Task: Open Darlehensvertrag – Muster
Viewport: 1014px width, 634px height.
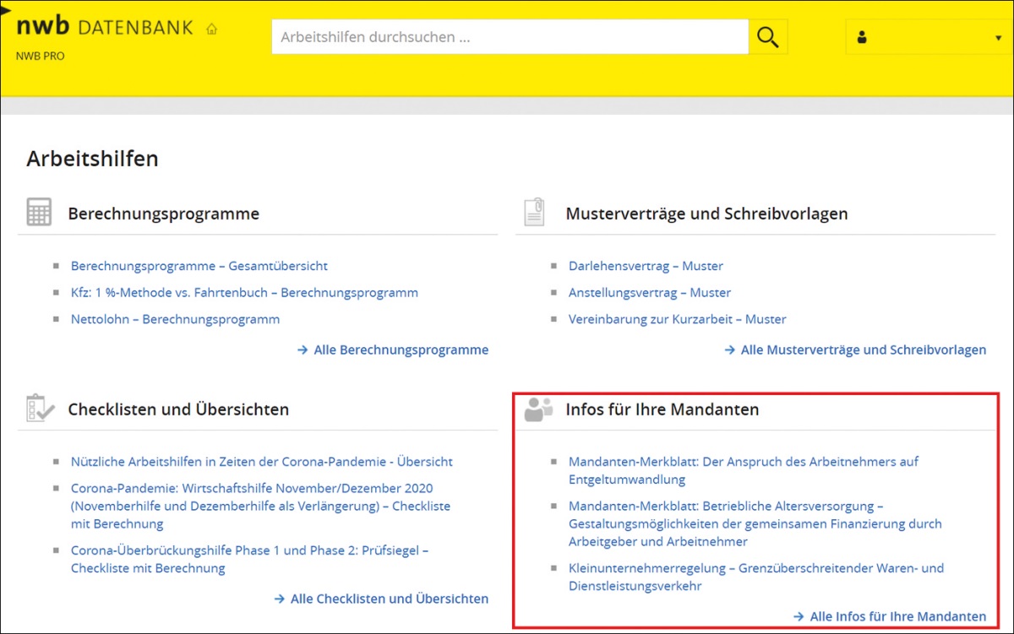Action: pos(646,266)
